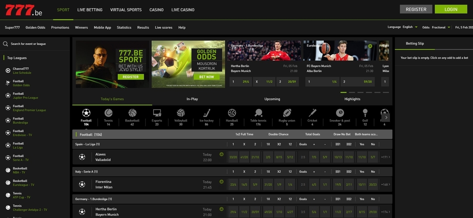473x218 pixels.
Task: Select the Basketball sport icon
Action: pos(132,113)
